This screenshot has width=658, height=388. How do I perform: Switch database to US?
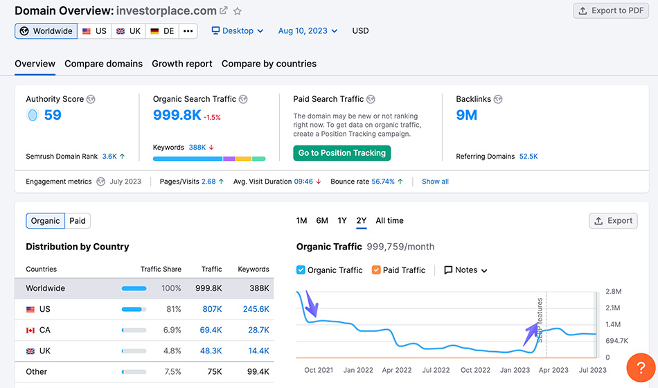click(x=94, y=31)
